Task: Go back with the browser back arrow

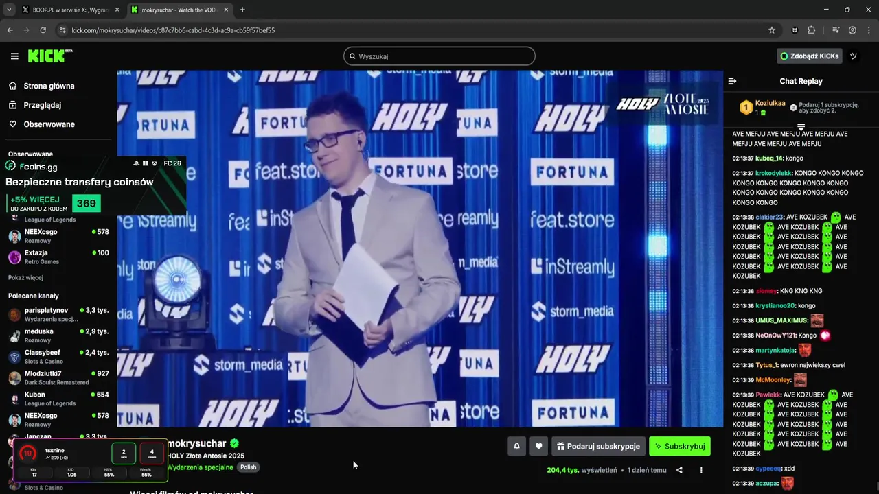Action: [x=10, y=30]
